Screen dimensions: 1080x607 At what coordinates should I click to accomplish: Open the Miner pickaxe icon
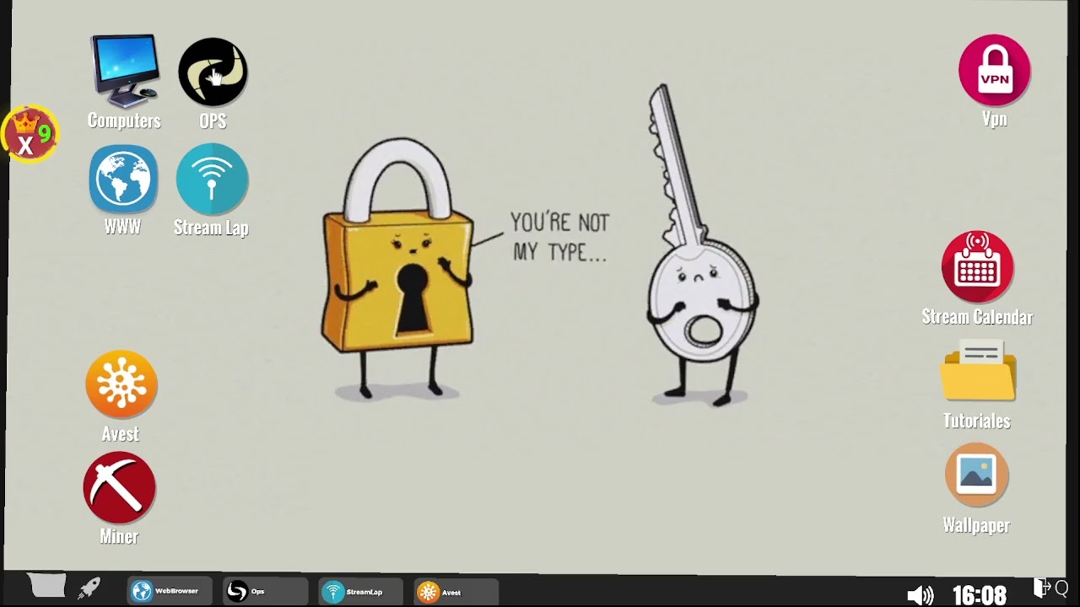tap(120, 487)
